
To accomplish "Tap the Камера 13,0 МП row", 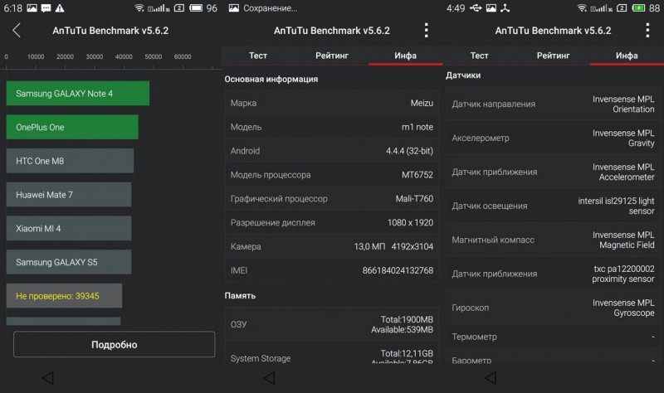I will pyautogui.click(x=331, y=246).
